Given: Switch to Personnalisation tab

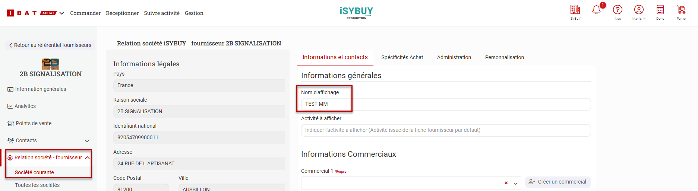Looking at the screenshot, I should click(x=504, y=57).
